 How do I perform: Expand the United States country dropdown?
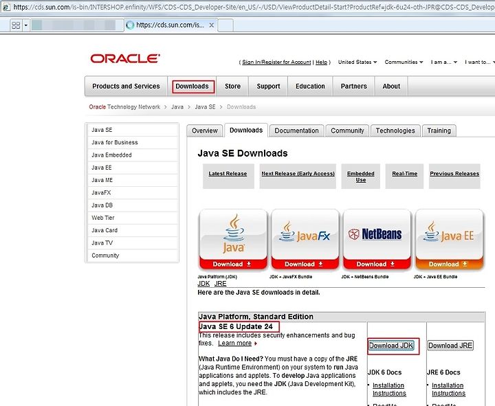(x=357, y=62)
